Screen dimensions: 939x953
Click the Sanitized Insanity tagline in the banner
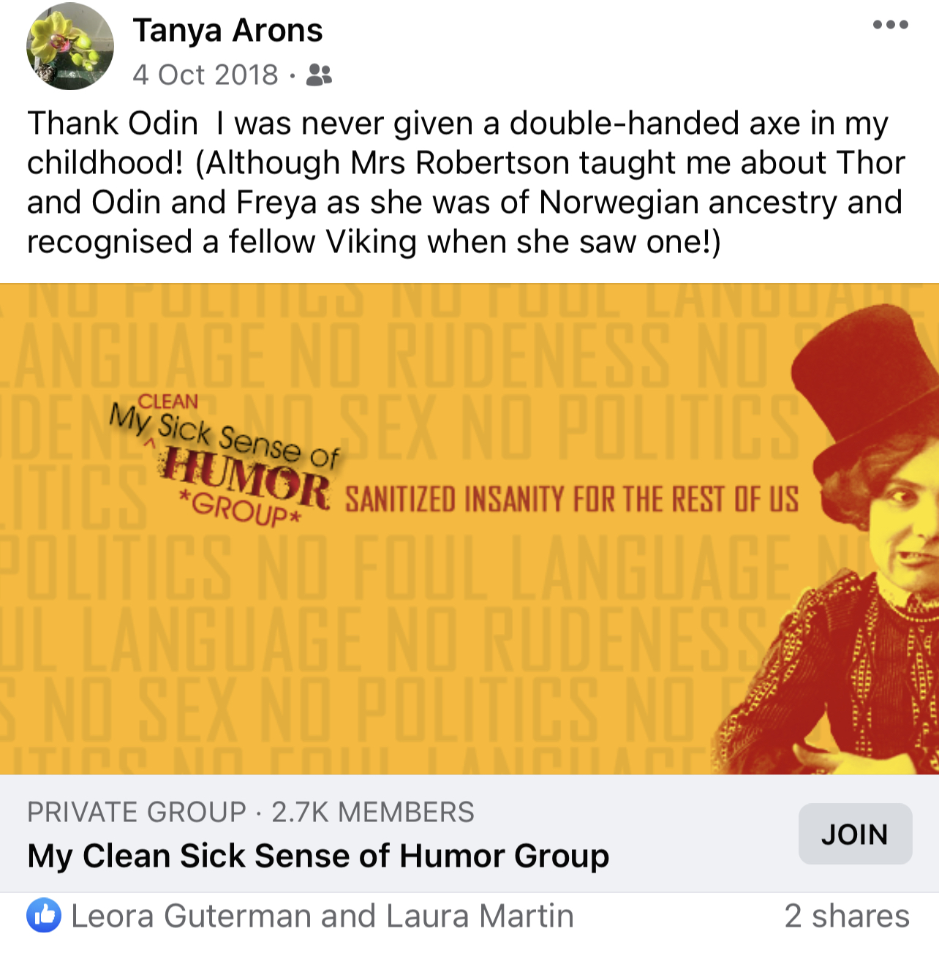pos(571,500)
